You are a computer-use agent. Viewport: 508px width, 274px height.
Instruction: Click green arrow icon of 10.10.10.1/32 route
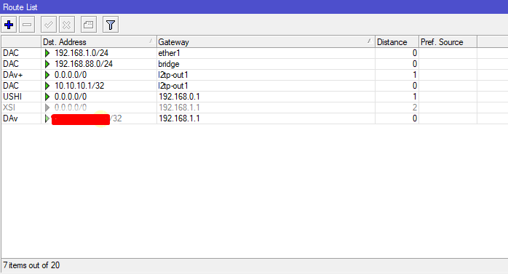[47, 86]
